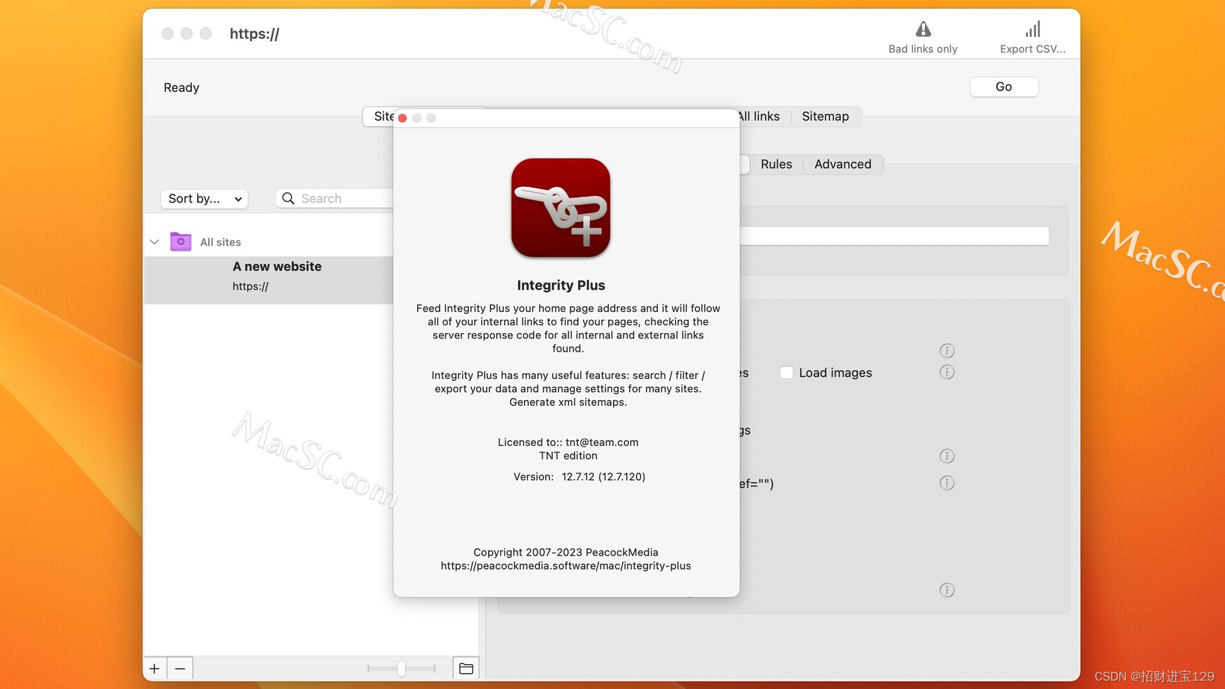Click the All sites folder icon

click(x=181, y=242)
